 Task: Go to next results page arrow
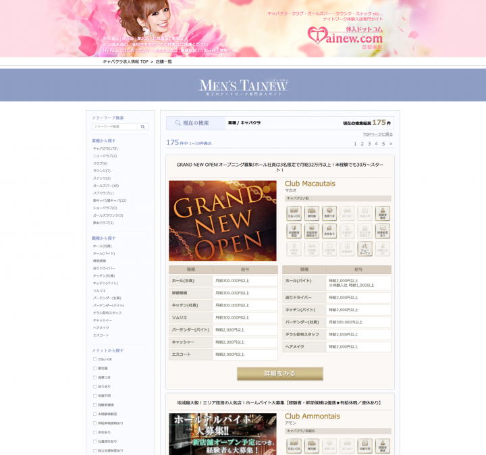391,144
